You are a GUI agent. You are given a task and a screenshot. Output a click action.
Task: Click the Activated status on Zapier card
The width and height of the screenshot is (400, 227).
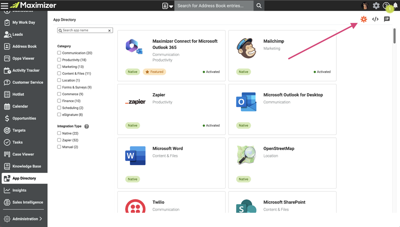coord(211,126)
